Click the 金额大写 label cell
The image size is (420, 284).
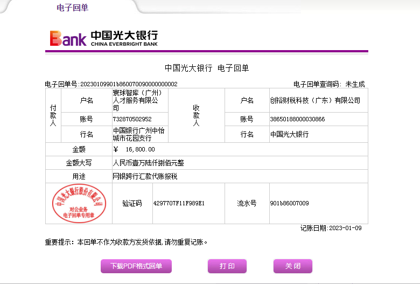pos(79,163)
